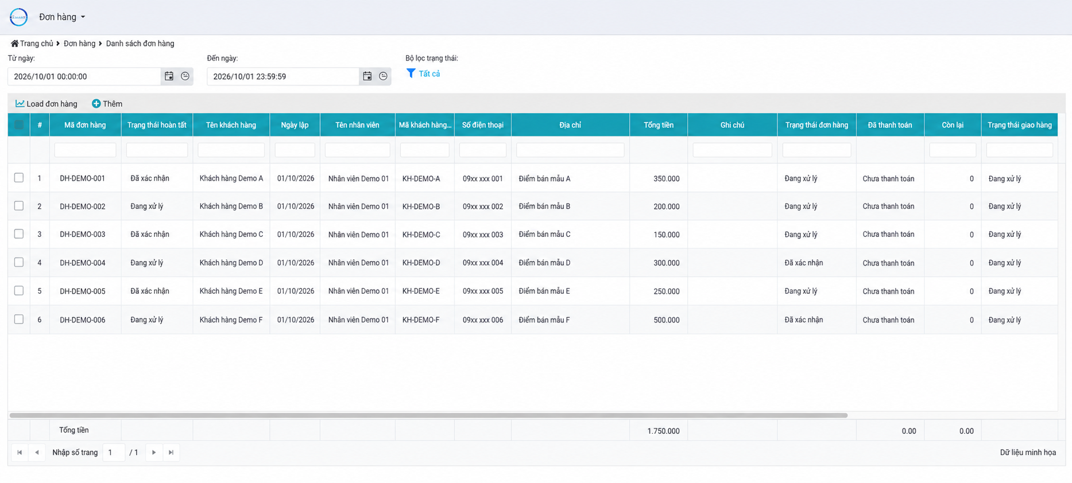1072x483 pixels.
Task: Click the Tất cả status filter link
Action: [429, 73]
